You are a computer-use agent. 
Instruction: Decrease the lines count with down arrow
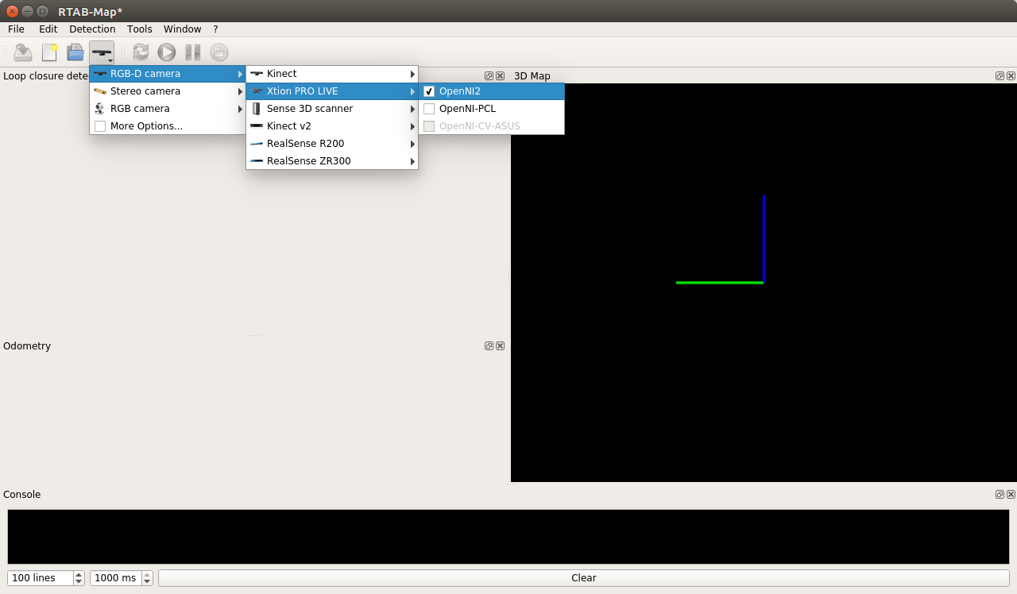(x=79, y=582)
